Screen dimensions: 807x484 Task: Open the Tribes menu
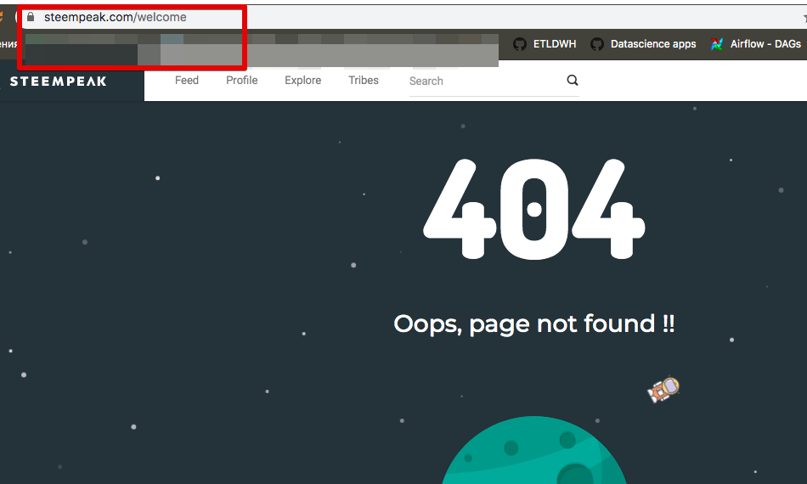[364, 80]
